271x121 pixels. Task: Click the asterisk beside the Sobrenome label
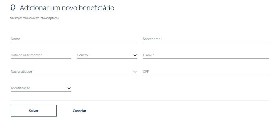pos(162,38)
